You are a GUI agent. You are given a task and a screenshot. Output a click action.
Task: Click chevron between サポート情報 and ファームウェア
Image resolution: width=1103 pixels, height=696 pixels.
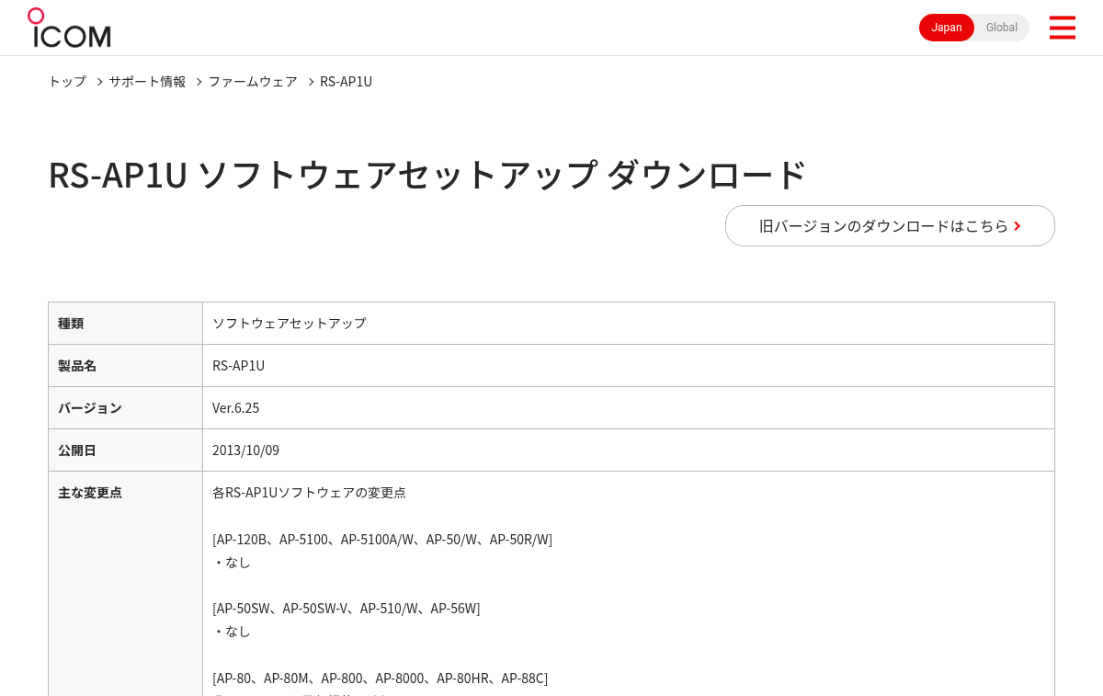click(199, 82)
